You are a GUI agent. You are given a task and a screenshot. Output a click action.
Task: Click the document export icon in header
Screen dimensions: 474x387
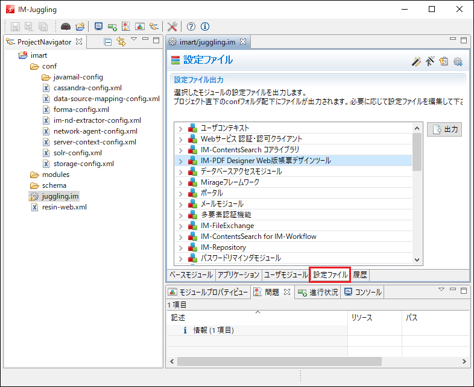click(444, 61)
